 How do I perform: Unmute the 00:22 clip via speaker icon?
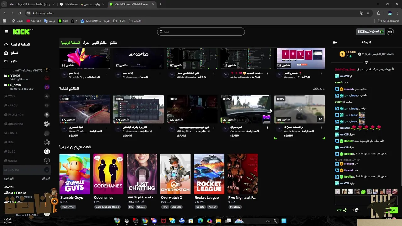pyautogui.click(x=320, y=119)
